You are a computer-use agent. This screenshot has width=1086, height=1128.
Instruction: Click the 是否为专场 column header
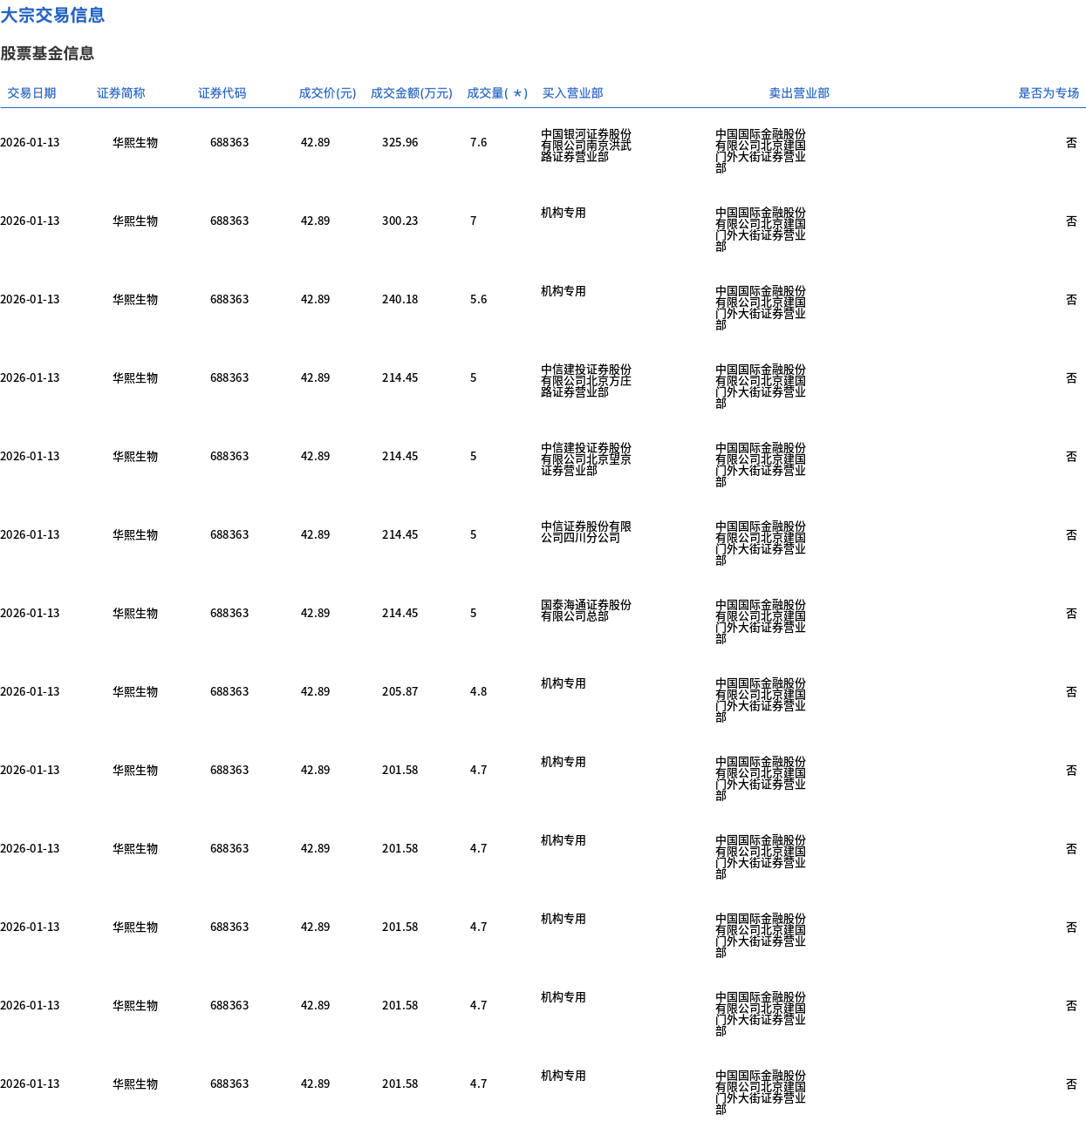point(1048,93)
